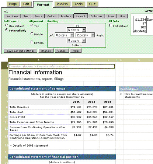Click 'Consolidated statement of financial position' header
This screenshot has height=164, width=153.
click(x=62, y=157)
